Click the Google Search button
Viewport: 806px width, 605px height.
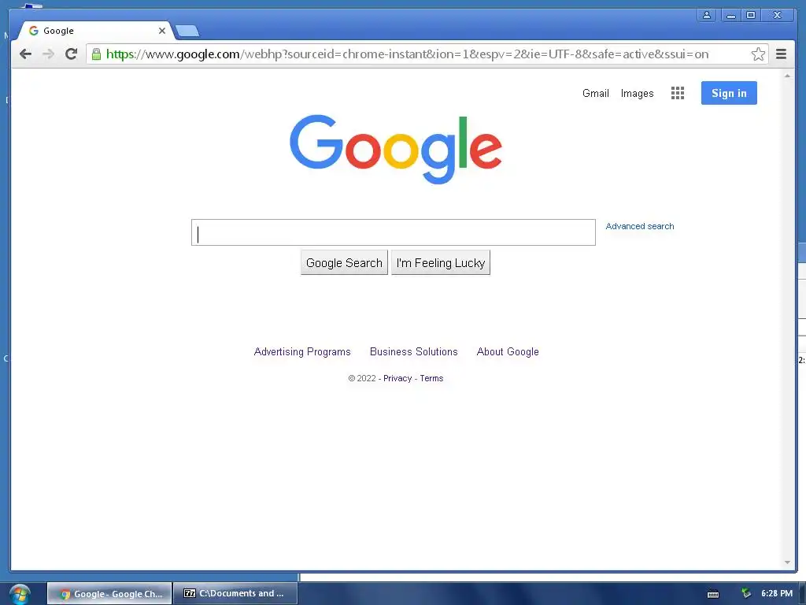[x=344, y=263]
